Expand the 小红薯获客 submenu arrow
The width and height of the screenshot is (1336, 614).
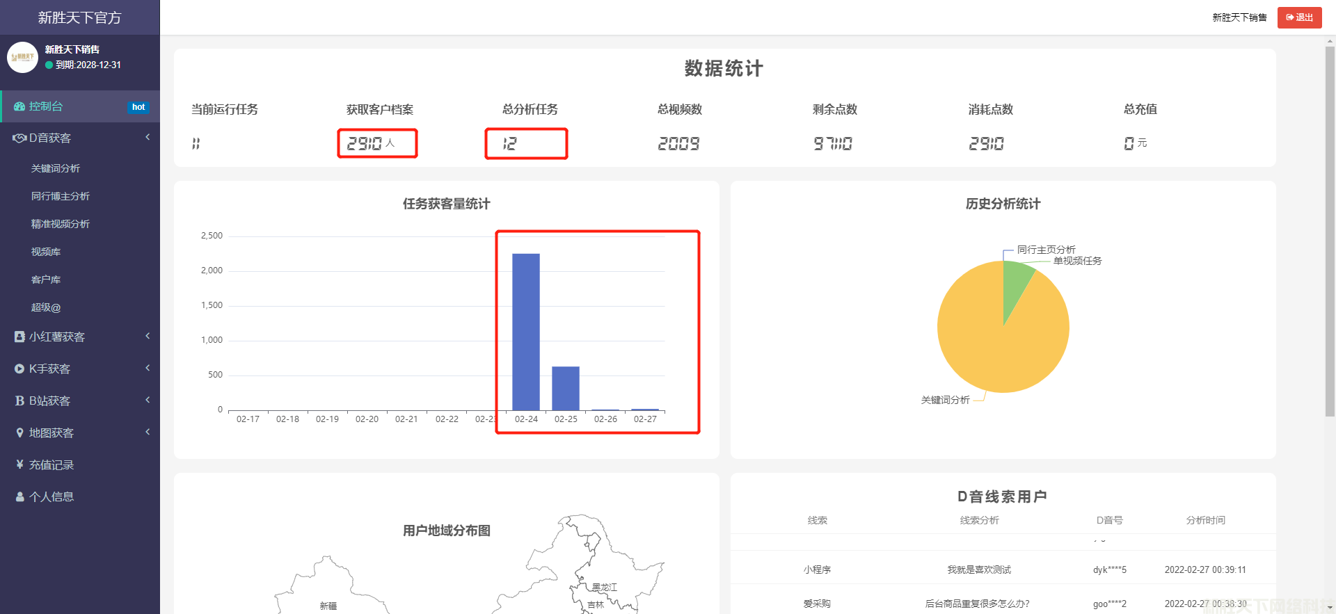tap(148, 337)
